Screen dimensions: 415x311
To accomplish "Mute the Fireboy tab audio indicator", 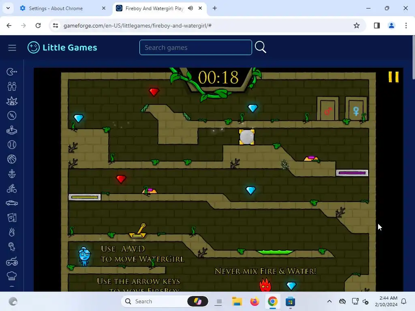I will tap(190, 8).
